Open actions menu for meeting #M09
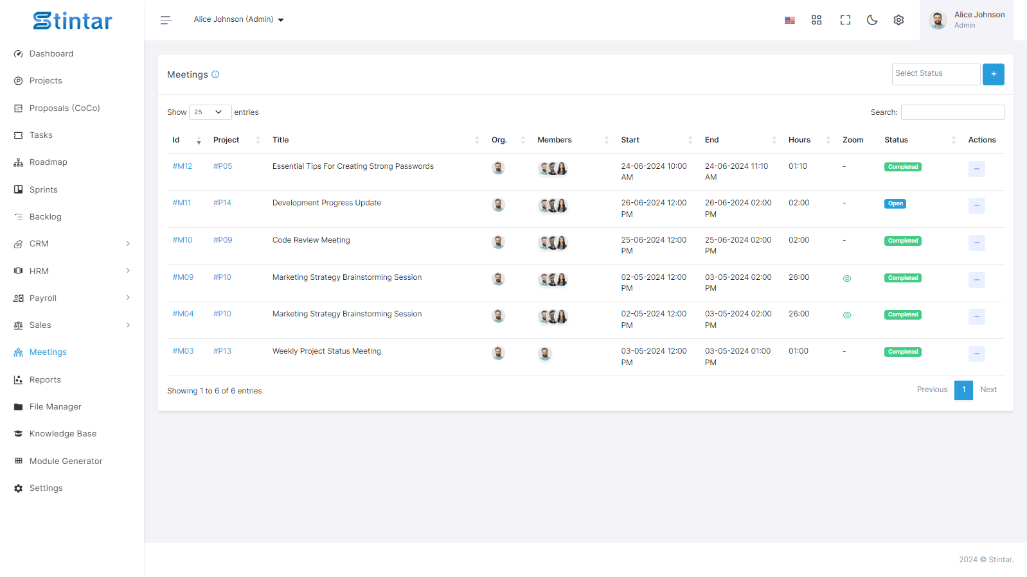This screenshot has height=577, width=1027. pos(977,280)
